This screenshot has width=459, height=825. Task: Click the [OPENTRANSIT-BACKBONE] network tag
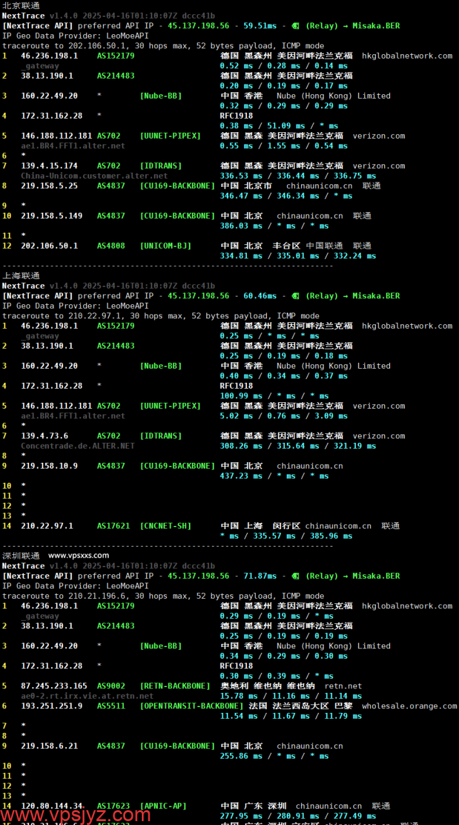pos(191,706)
